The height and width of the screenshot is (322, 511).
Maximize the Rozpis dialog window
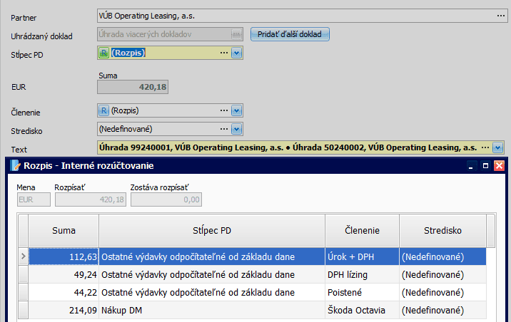click(x=485, y=165)
